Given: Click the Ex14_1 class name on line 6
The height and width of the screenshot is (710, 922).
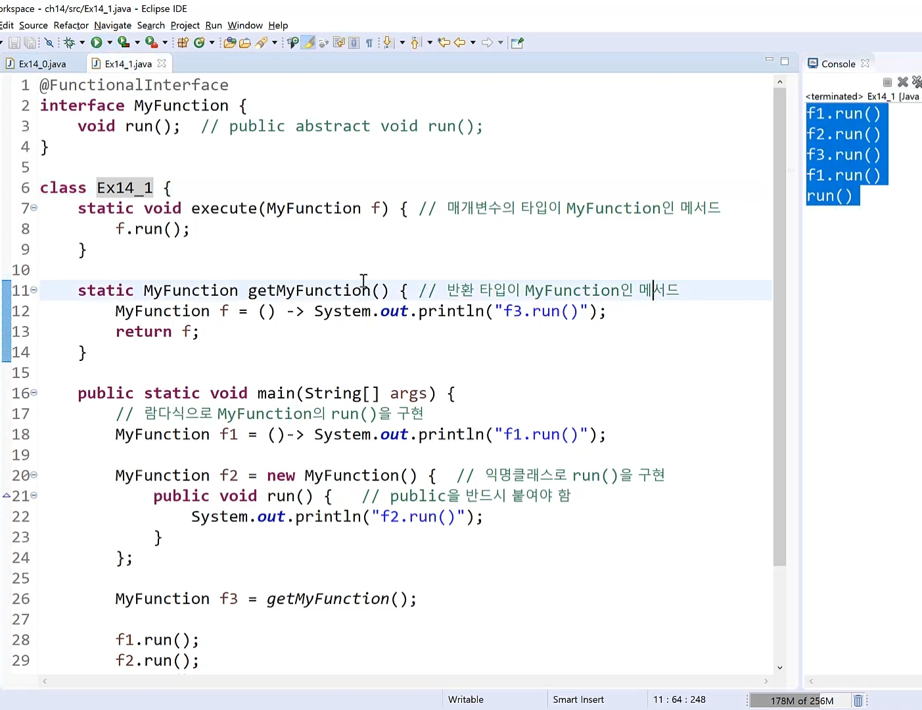Looking at the screenshot, I should (125, 188).
